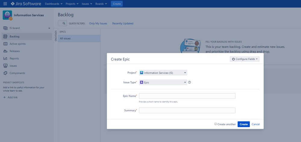Click into the Summary field
This screenshot has width=301, height=142.
click(187, 110)
